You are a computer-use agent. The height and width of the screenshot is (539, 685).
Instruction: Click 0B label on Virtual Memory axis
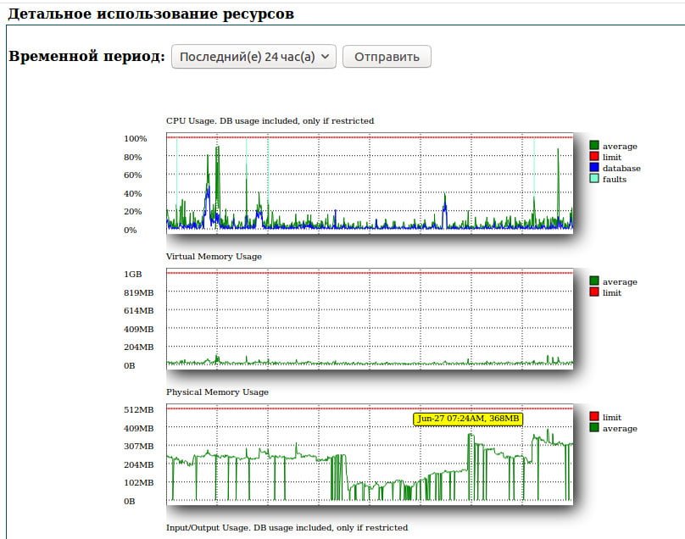130,365
